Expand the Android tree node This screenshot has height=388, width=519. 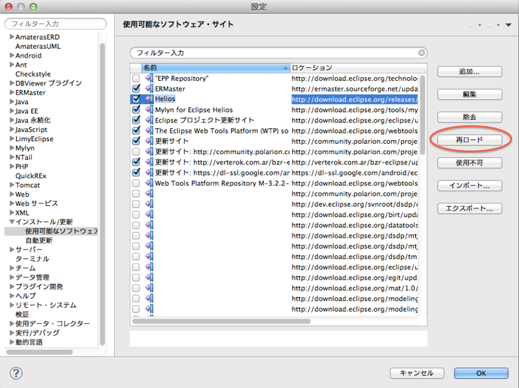(12, 55)
